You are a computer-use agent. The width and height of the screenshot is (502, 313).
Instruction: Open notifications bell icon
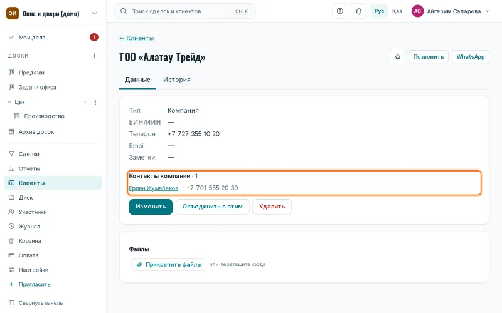click(359, 11)
